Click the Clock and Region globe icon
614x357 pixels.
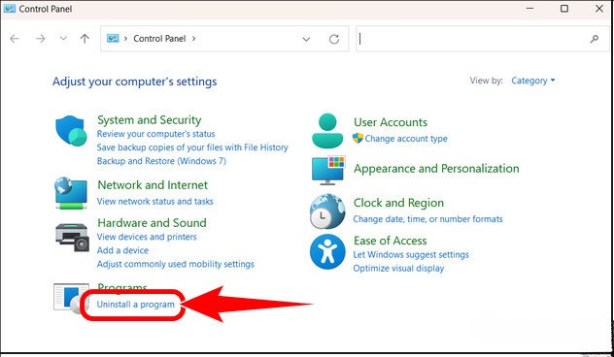pyautogui.click(x=327, y=211)
